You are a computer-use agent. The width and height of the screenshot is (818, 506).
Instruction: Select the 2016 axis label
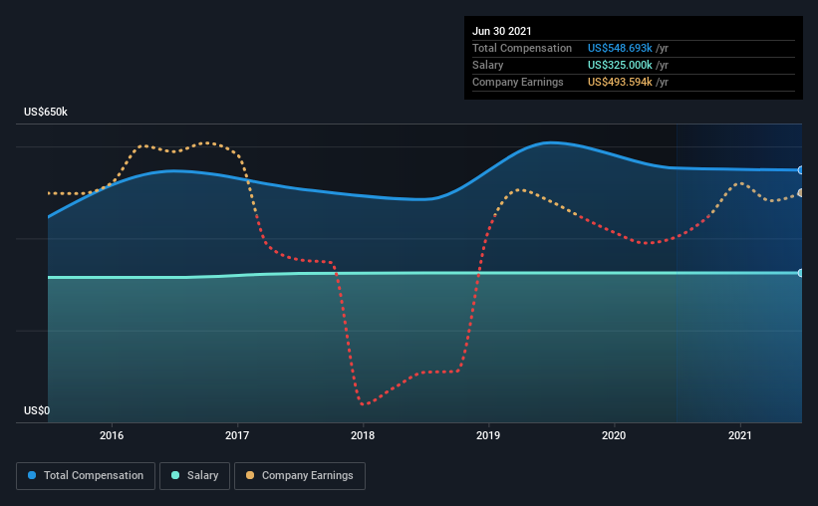[112, 435]
